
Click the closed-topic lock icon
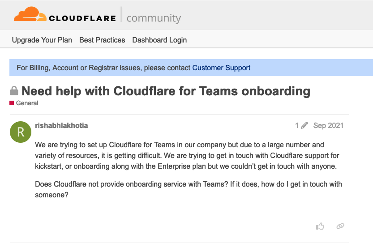coord(14,91)
